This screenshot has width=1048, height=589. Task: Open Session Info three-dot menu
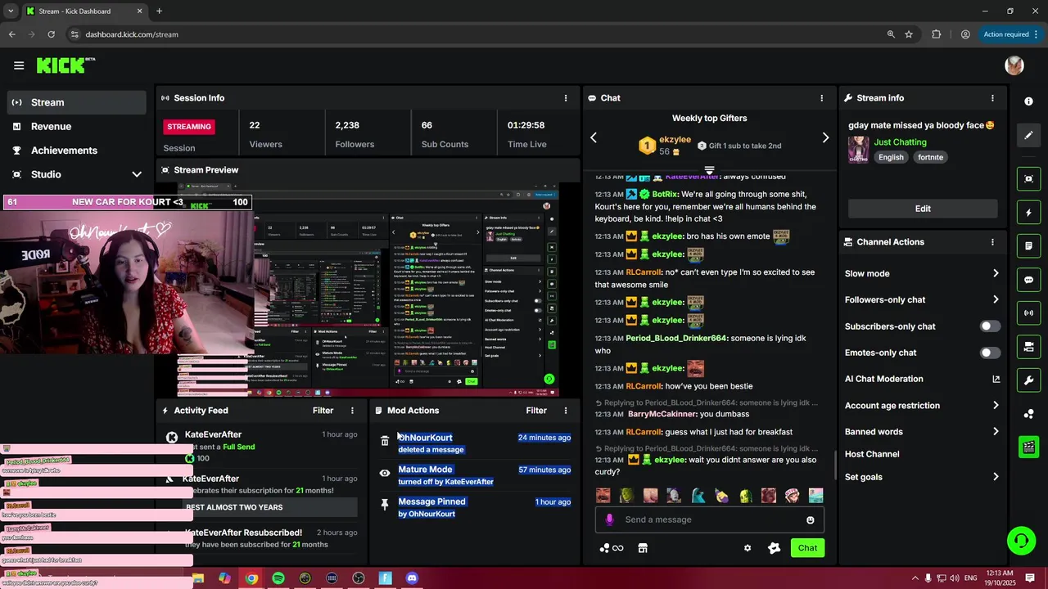(565, 97)
